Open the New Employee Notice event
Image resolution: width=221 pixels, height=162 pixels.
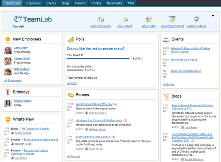click(x=184, y=60)
